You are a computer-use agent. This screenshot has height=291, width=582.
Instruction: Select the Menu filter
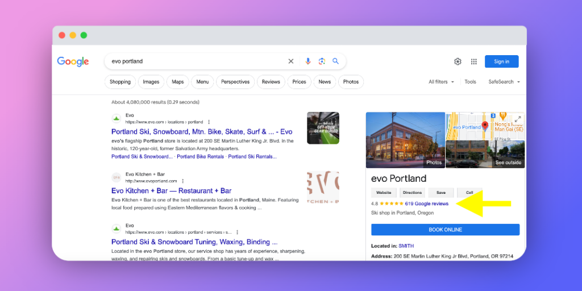[x=202, y=82]
